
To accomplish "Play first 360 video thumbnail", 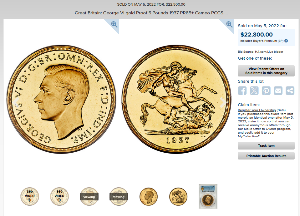I will [30, 196].
